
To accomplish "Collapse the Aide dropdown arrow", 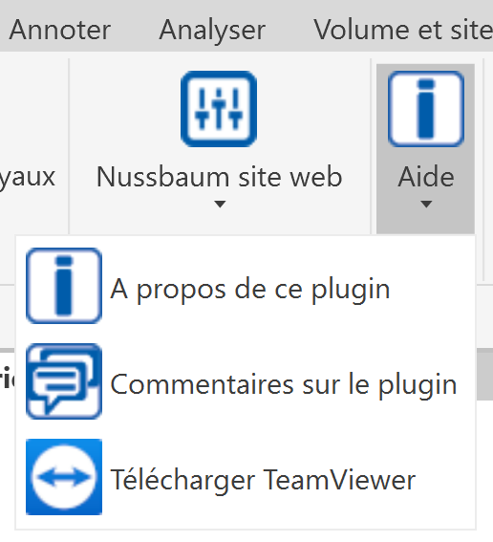I will [x=426, y=204].
